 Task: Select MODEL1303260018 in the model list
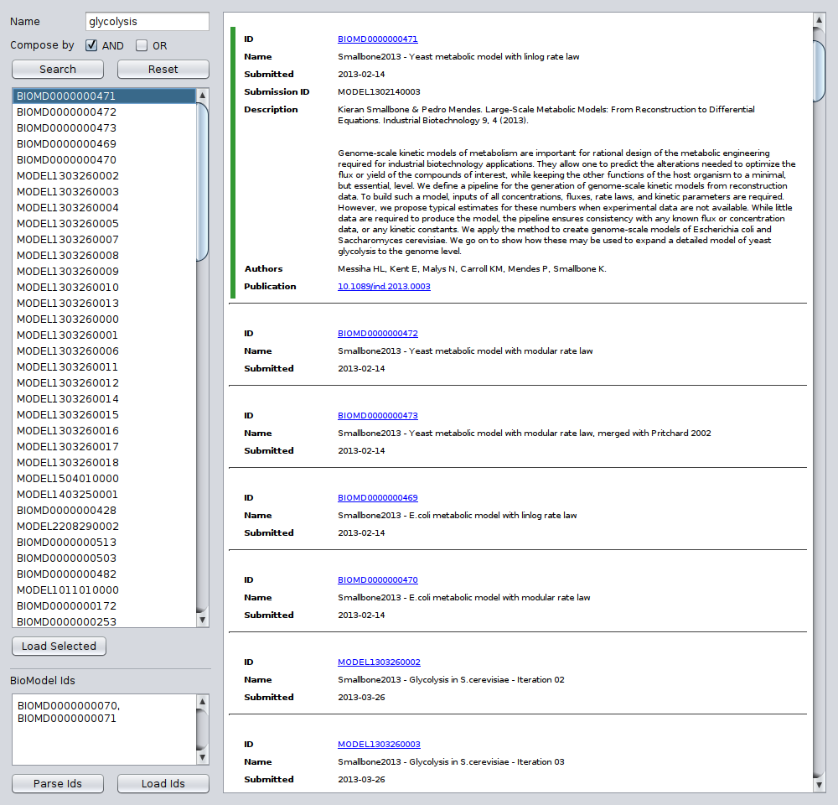pyautogui.click(x=104, y=463)
